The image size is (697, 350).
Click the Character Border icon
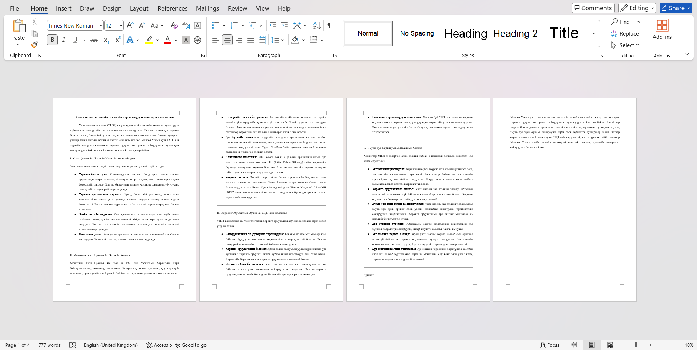point(198,25)
